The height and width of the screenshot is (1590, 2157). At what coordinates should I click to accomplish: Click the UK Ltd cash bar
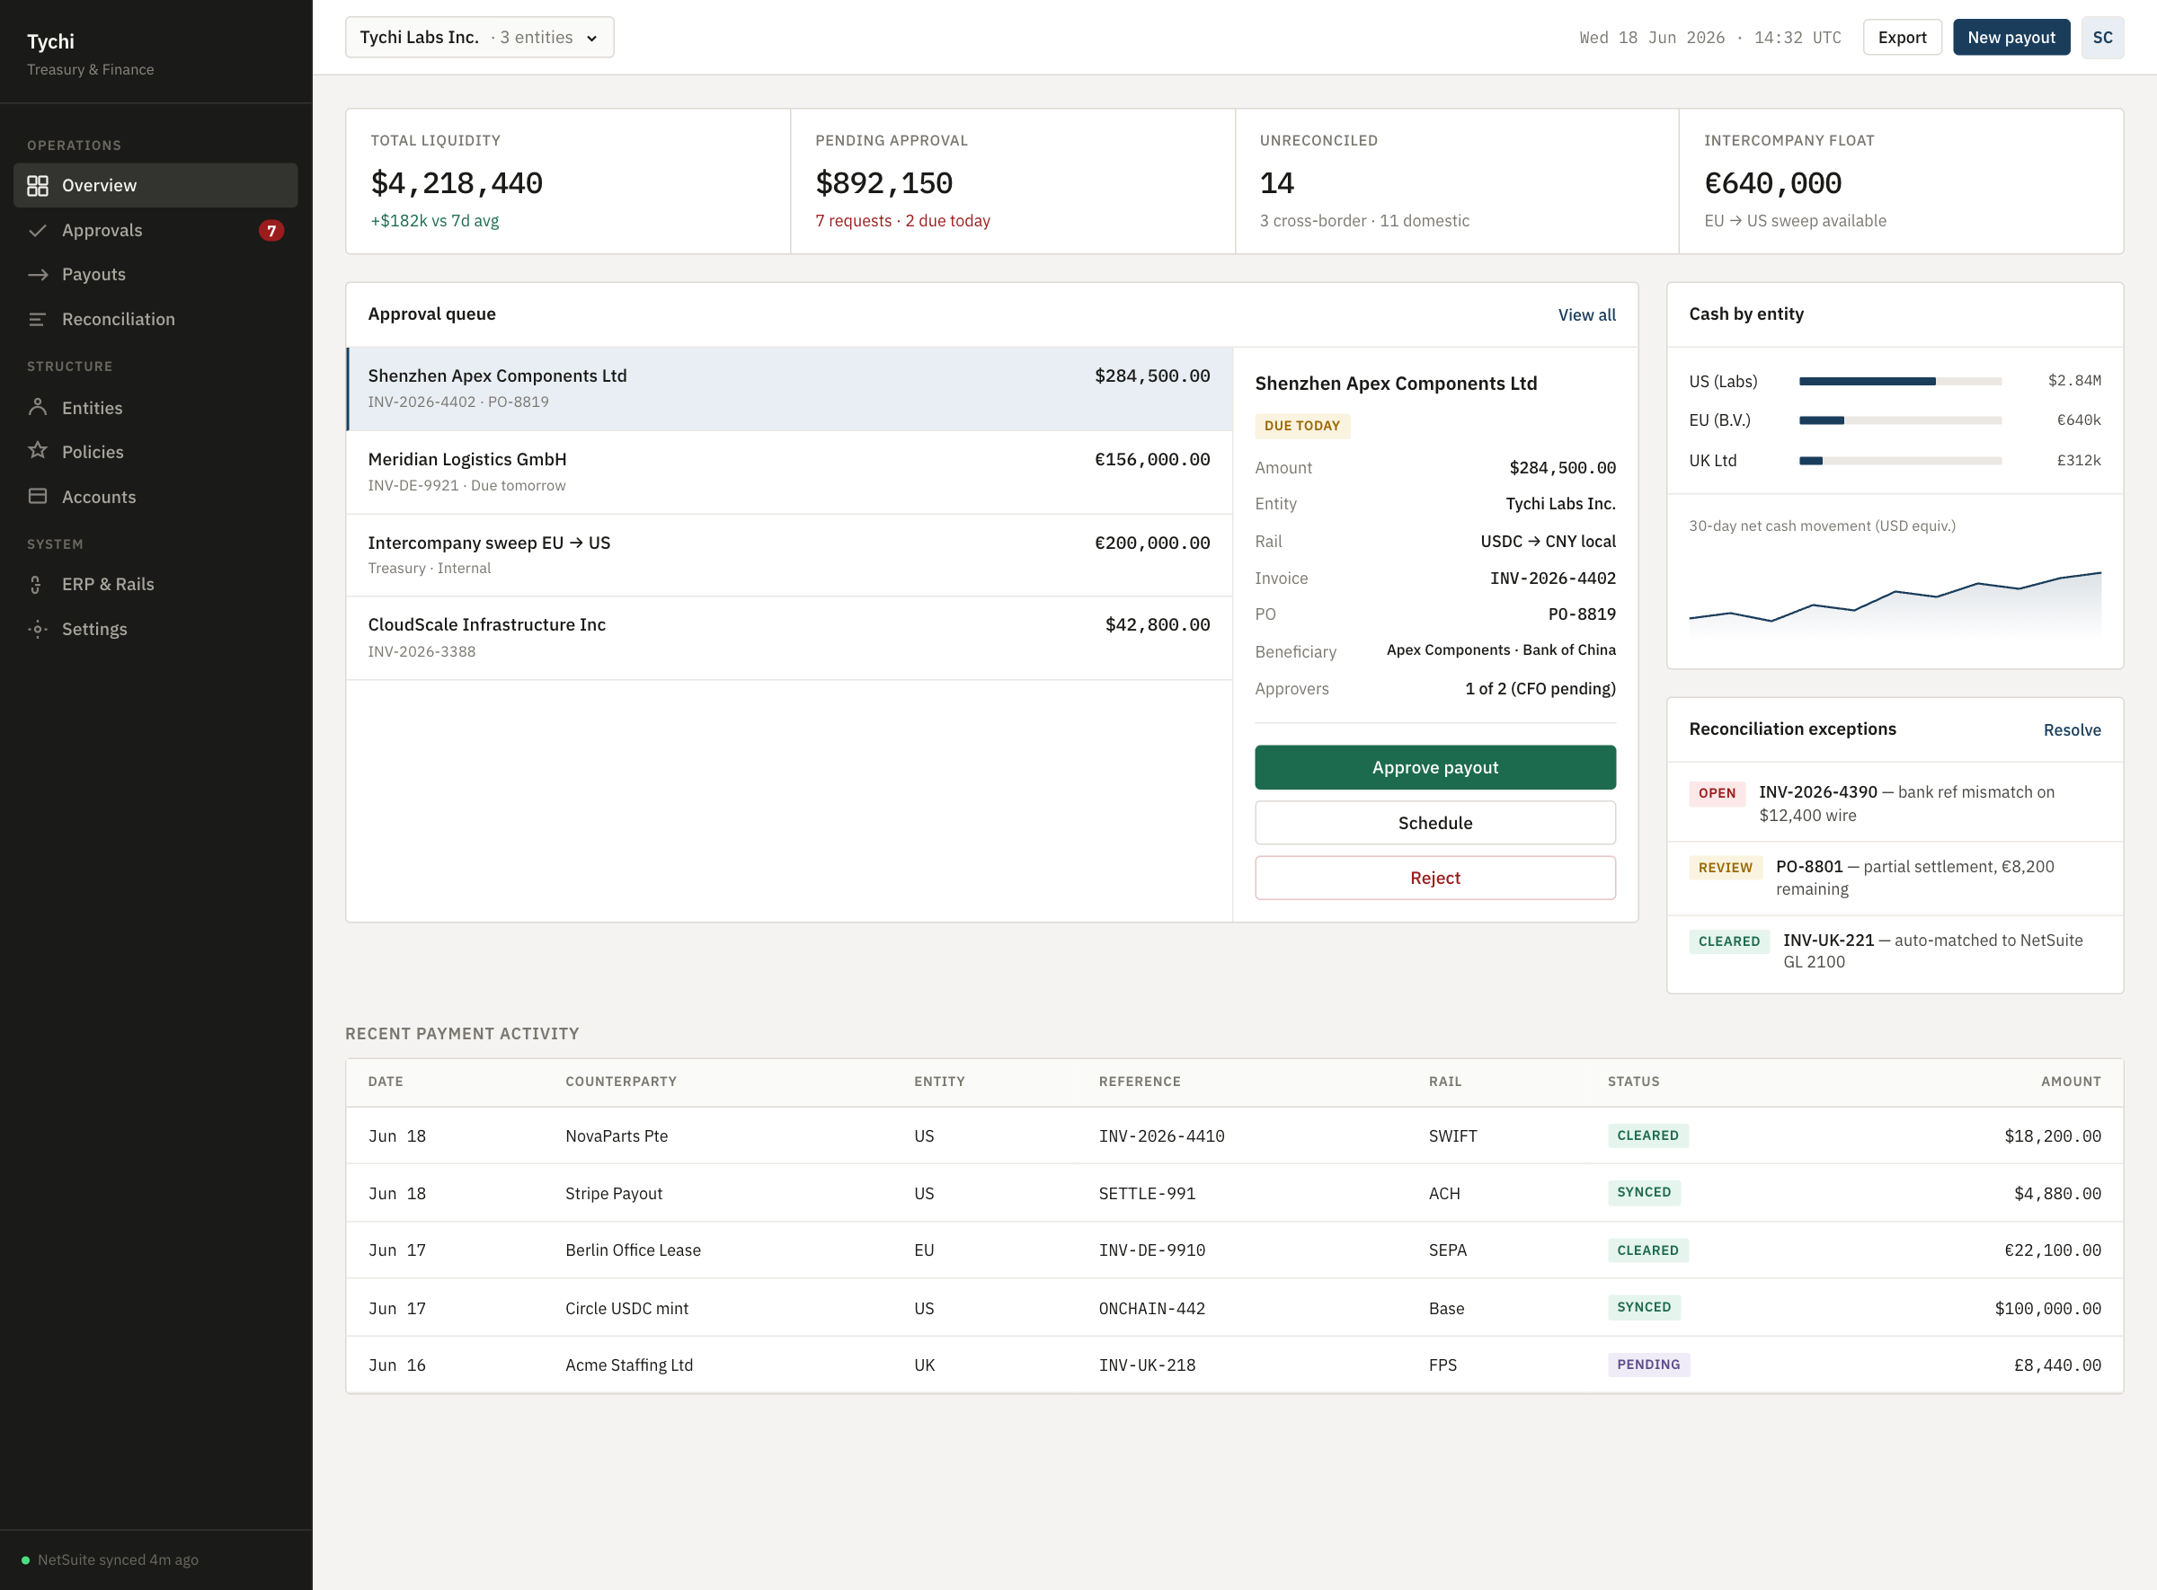coord(1900,461)
